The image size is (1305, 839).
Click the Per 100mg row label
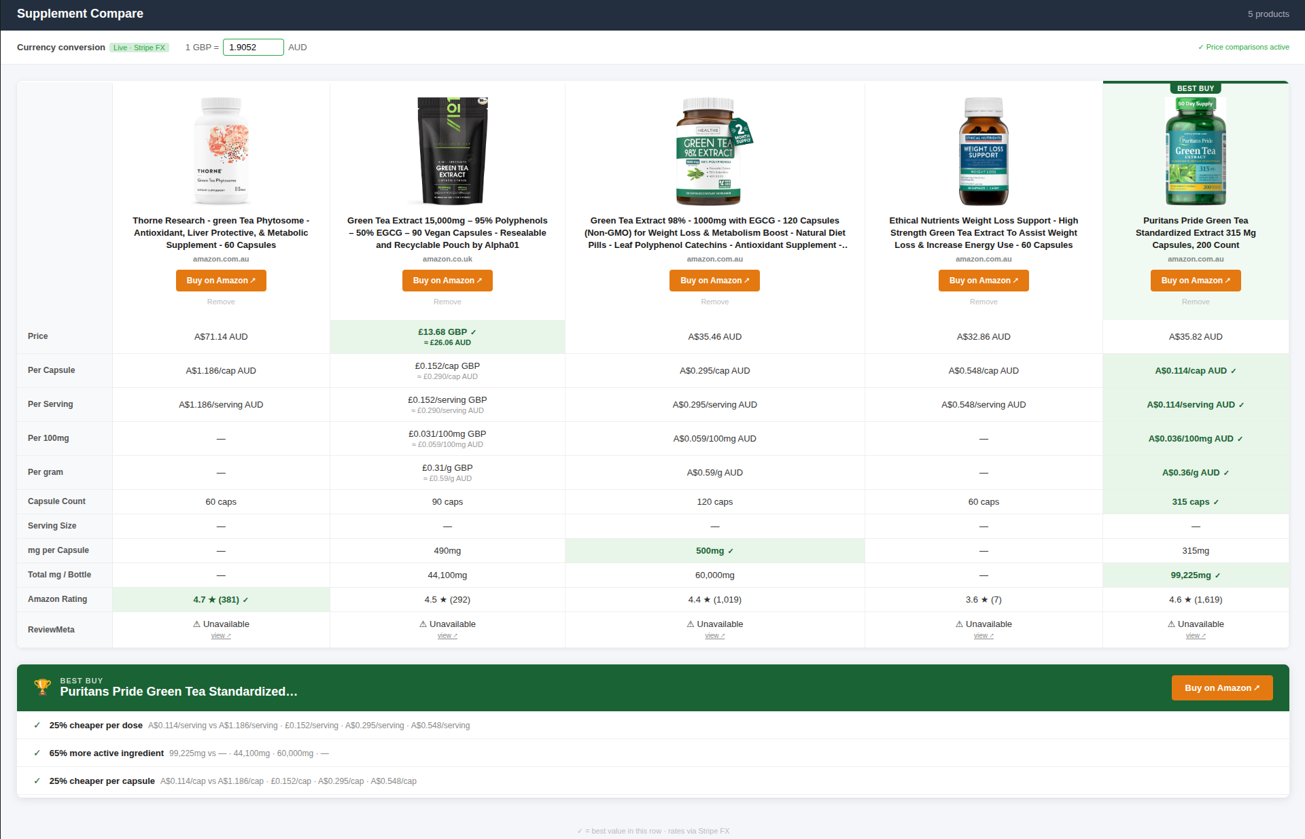coord(48,438)
